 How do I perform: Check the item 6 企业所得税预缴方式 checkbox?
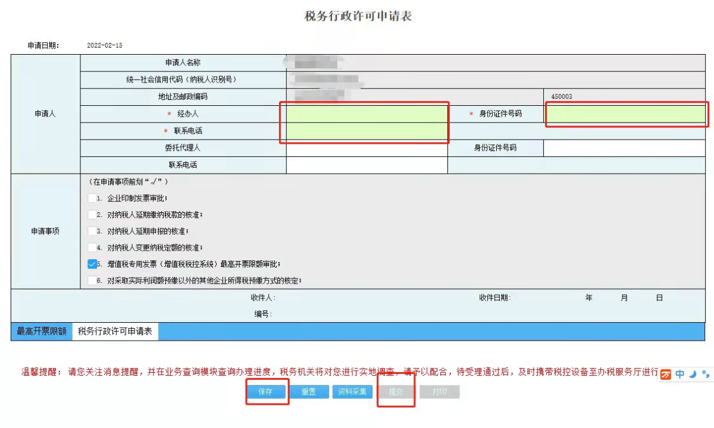click(x=92, y=281)
